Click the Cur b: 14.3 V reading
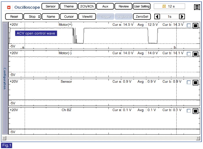203x149 pixels. tap(173, 25)
